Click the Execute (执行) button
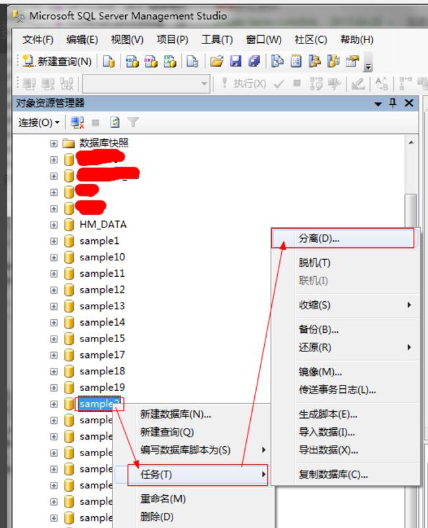This screenshot has width=428, height=528. click(243, 83)
